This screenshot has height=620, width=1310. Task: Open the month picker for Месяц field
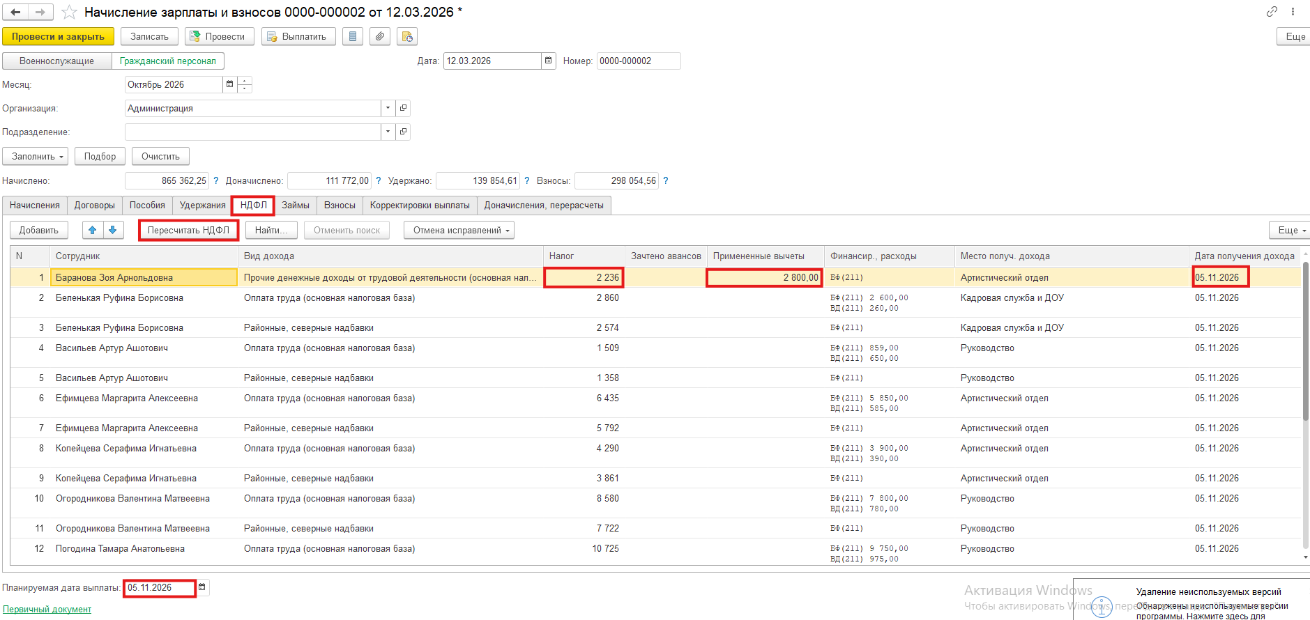[229, 84]
